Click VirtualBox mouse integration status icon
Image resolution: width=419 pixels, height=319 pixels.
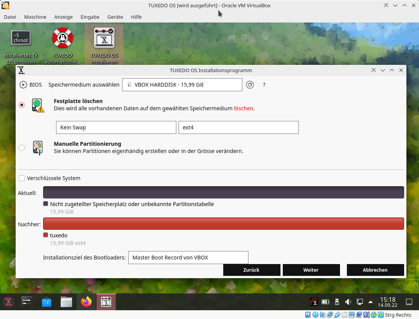click(x=374, y=315)
